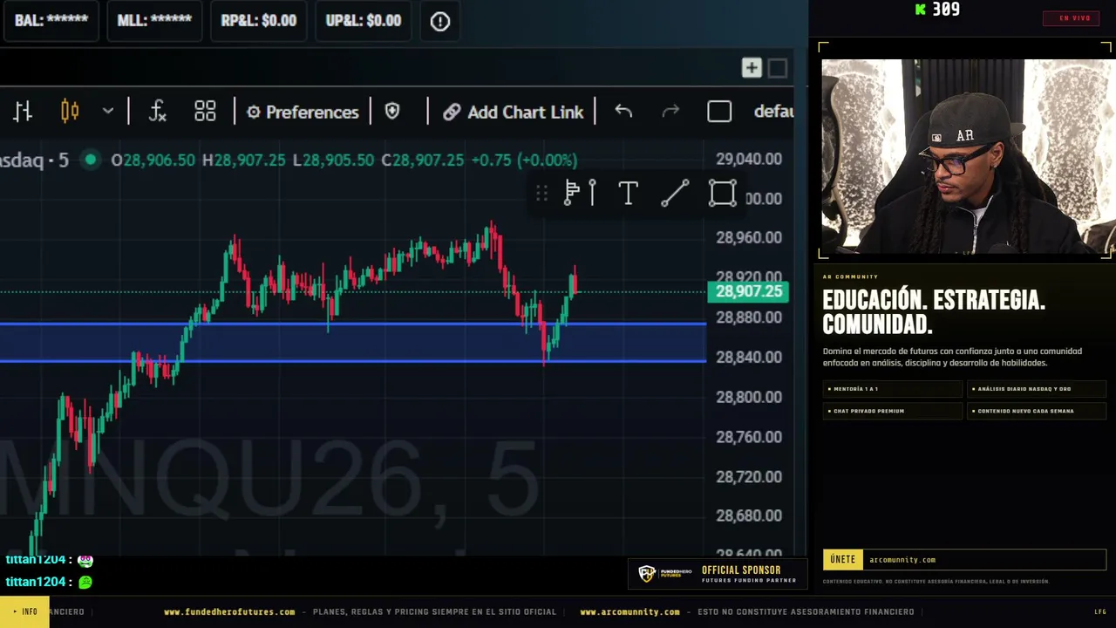
Task: Click the CONTENIDO NUEVO CADA SEMANA item
Action: 1037,411
